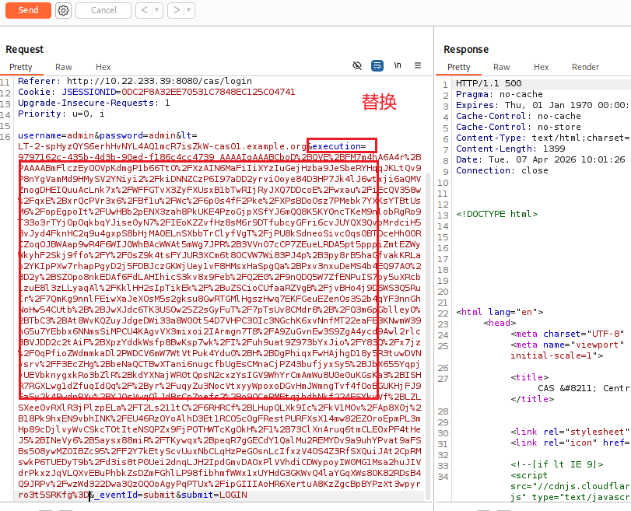Switch to Request Hex tab
Image resolution: width=631 pixels, height=511 pixels.
[x=103, y=67]
